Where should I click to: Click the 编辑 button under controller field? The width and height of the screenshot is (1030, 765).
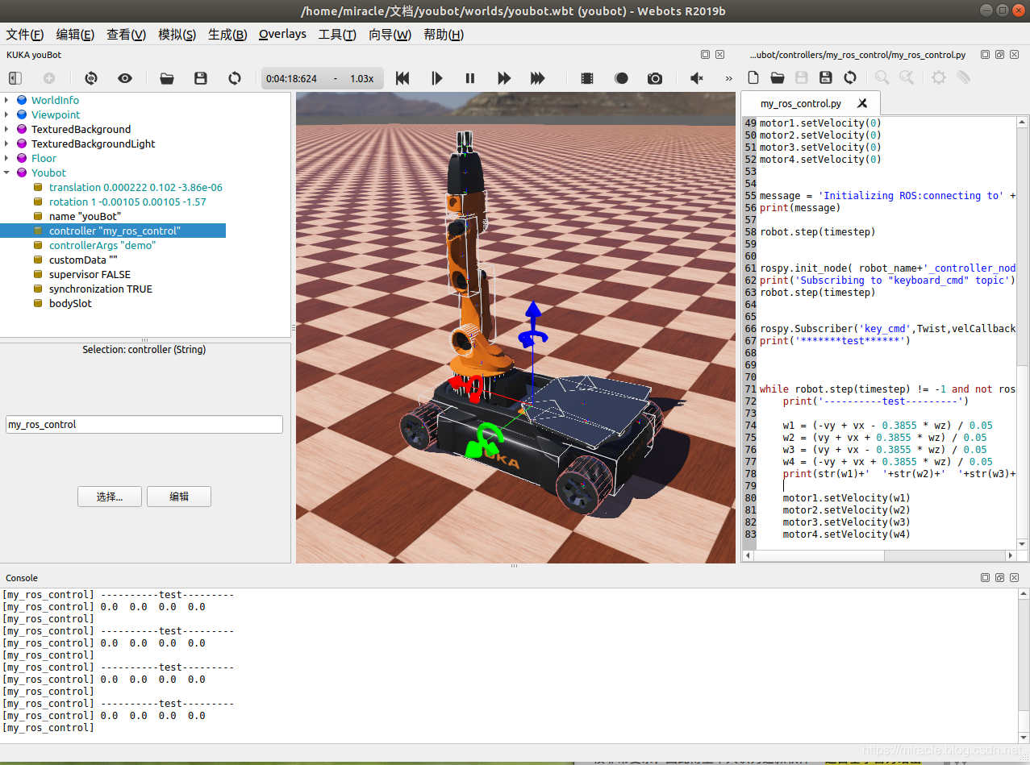pyautogui.click(x=179, y=497)
